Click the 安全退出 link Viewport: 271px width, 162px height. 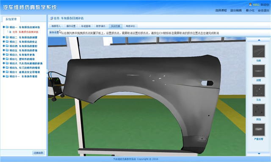[263, 10]
